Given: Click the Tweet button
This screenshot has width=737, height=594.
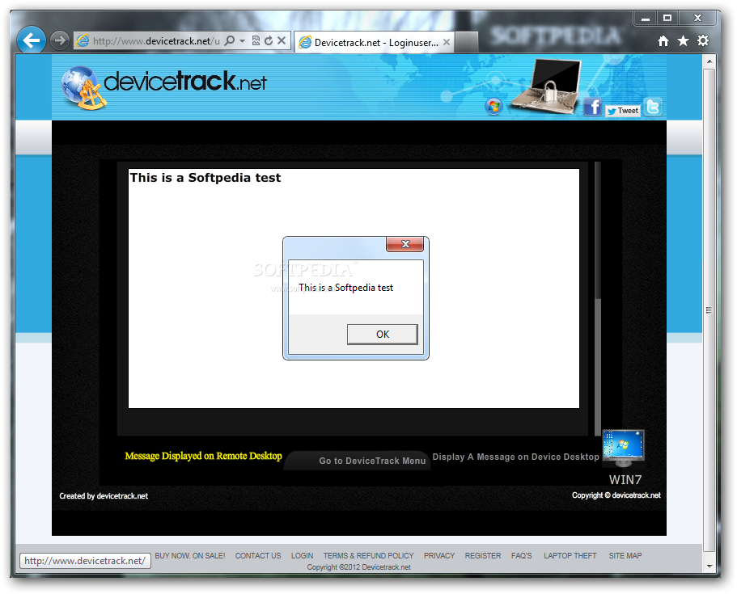Looking at the screenshot, I should 623,111.
